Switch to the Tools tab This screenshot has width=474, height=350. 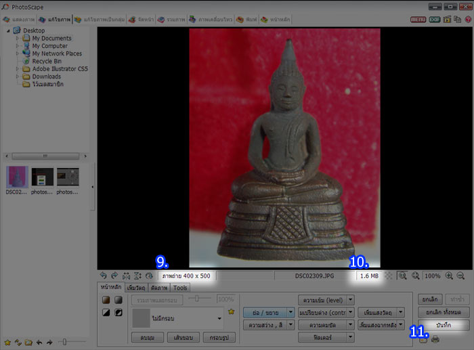coord(180,288)
